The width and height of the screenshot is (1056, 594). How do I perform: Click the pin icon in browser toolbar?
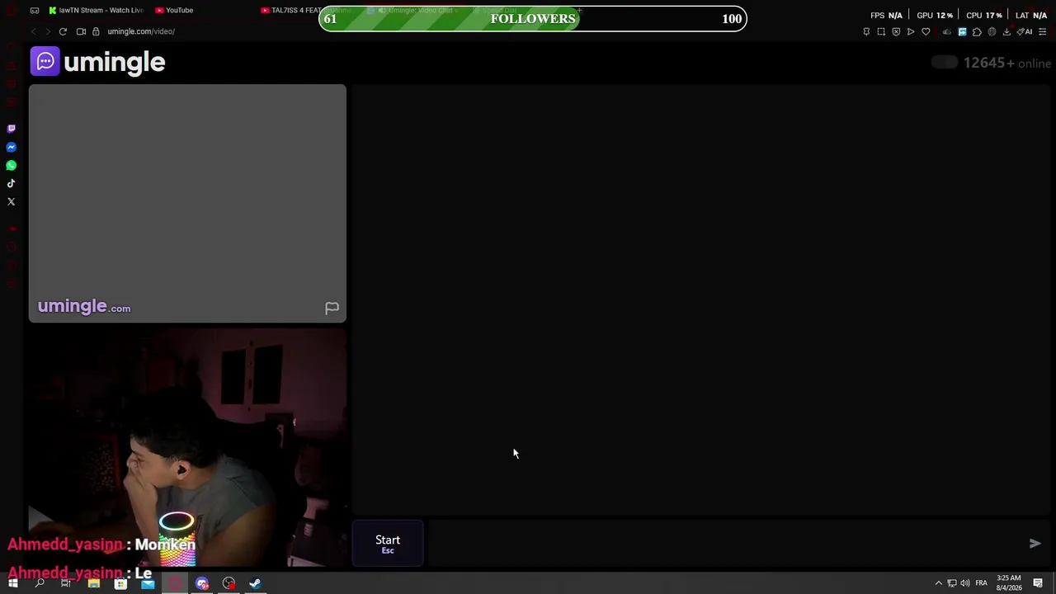(x=866, y=31)
